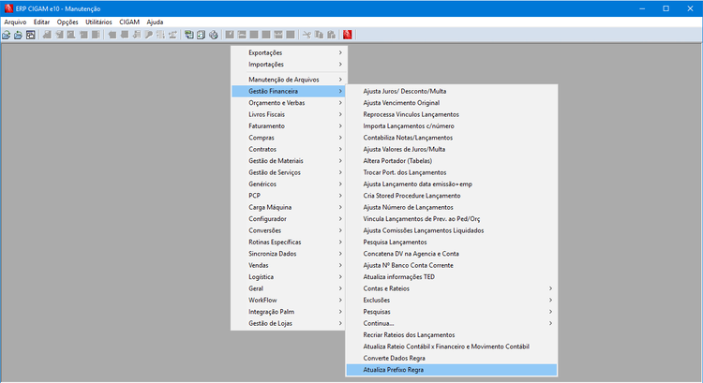703x383 pixels.
Task: Select Integração Palm entry
Action: [289, 312]
